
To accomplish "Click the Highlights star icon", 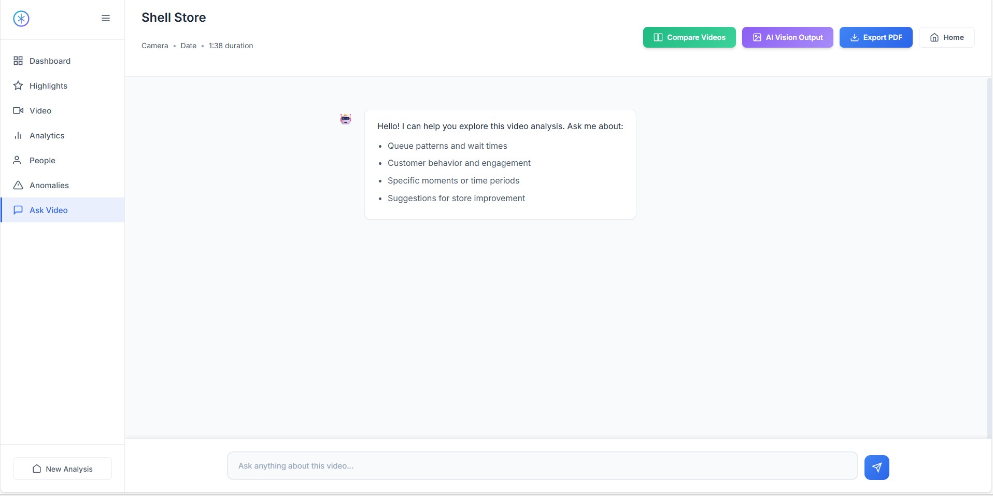I will coord(18,86).
